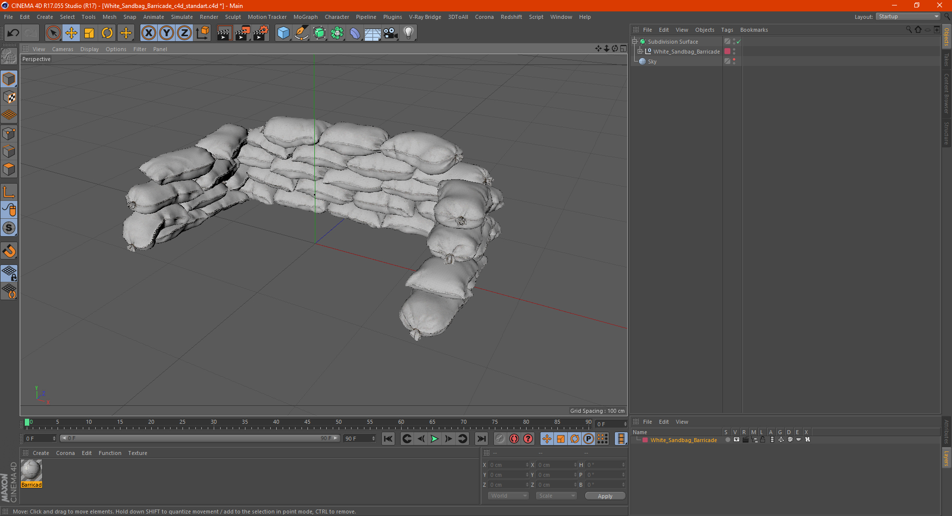This screenshot has width=952, height=516.
Task: Open the MoGraph menu
Action: pyautogui.click(x=305, y=17)
